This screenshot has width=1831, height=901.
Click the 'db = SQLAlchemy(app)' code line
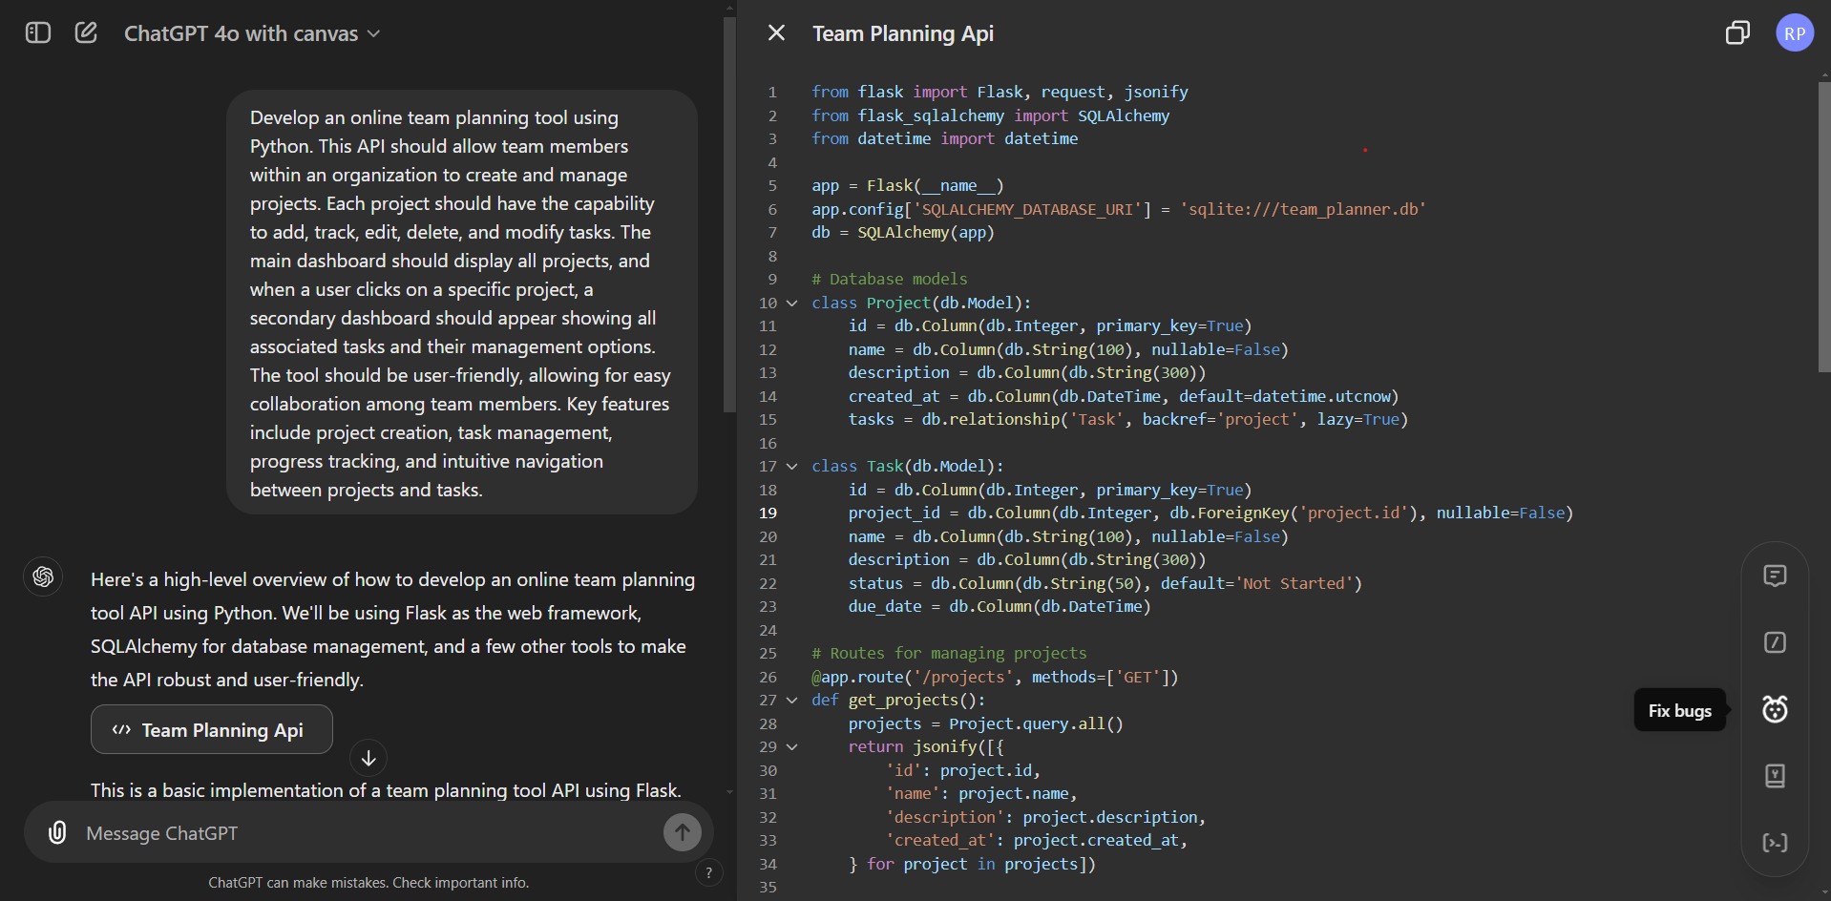[x=903, y=232]
